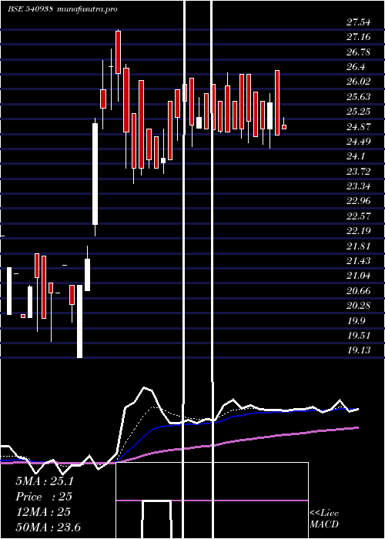
Task: Click the 24.87 price axis label
Action: click(x=359, y=126)
